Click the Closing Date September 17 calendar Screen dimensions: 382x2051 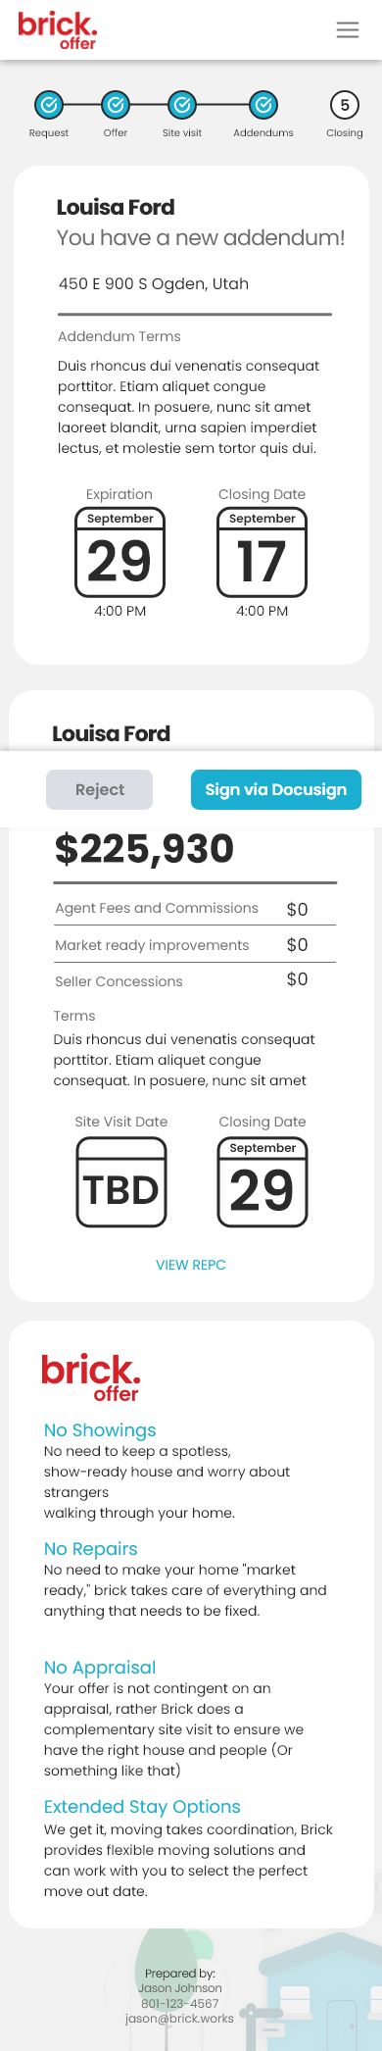pos(263,552)
